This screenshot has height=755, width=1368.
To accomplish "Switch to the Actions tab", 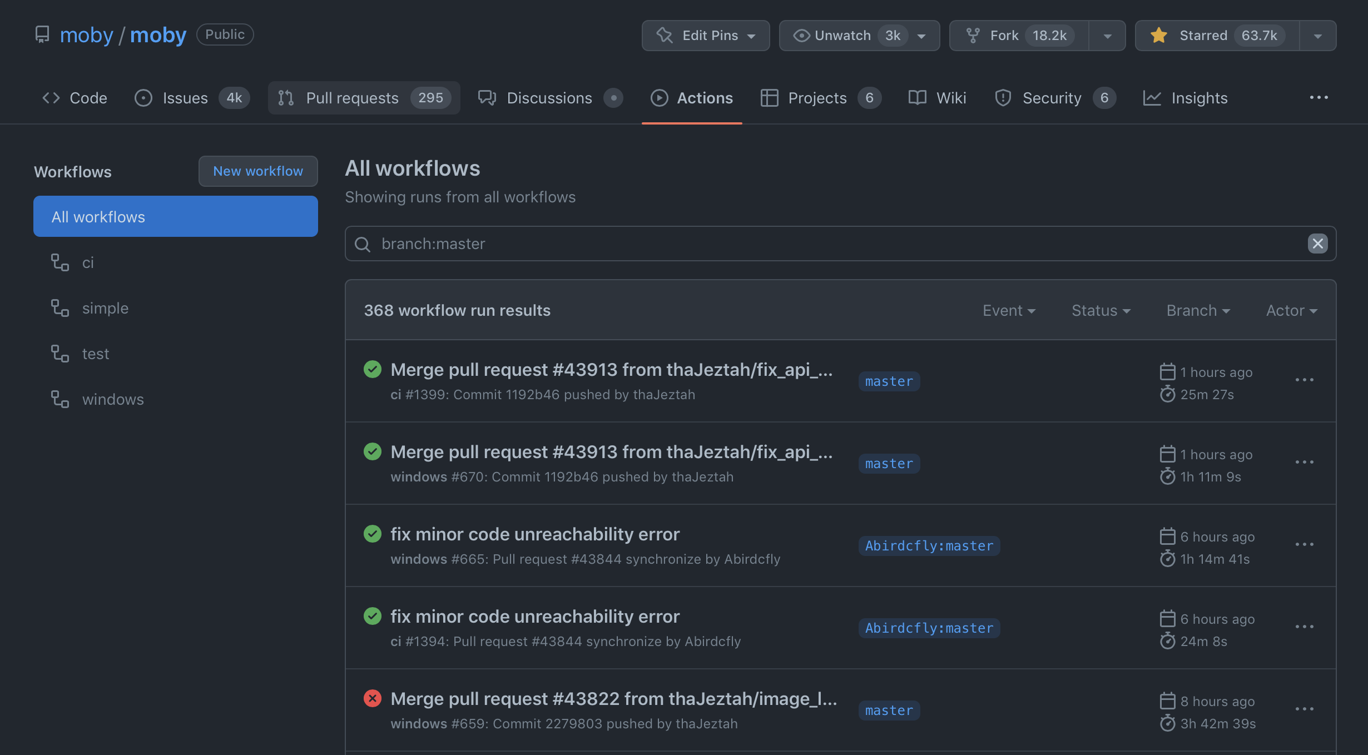I will pyautogui.click(x=692, y=98).
